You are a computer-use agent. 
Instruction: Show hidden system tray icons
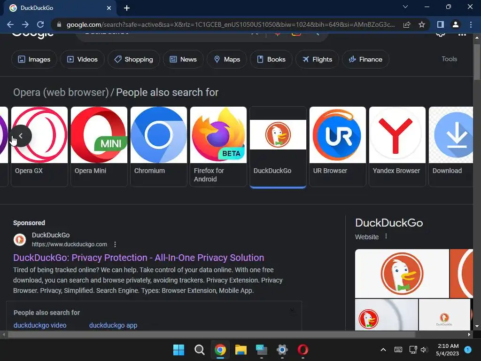pyautogui.click(x=383, y=350)
